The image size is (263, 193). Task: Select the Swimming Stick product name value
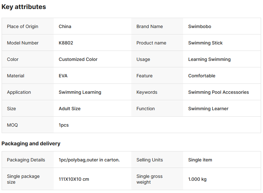205,43
